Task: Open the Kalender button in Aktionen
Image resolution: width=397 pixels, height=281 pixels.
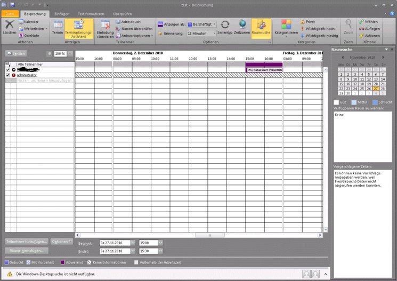Action: pyautogui.click(x=28, y=22)
